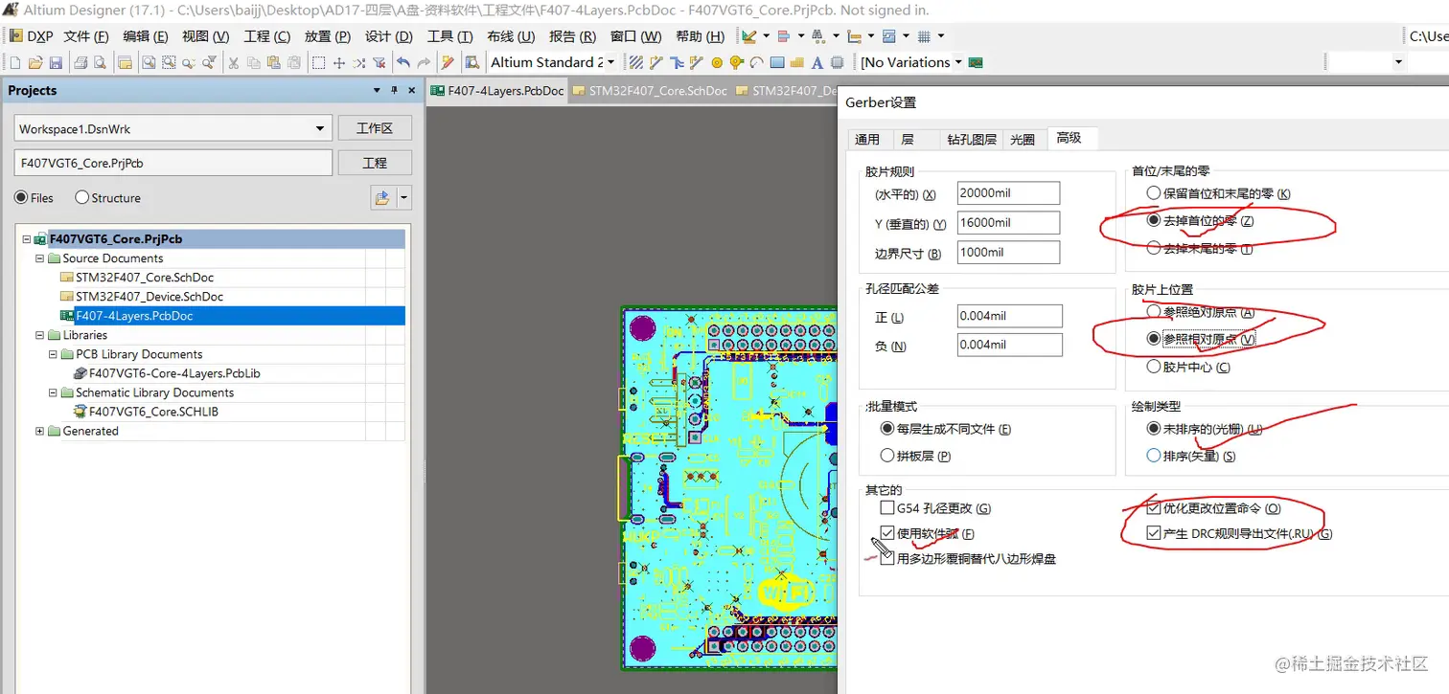Click the 工作区 button
Screen dimensions: 1449x694
[x=375, y=128]
